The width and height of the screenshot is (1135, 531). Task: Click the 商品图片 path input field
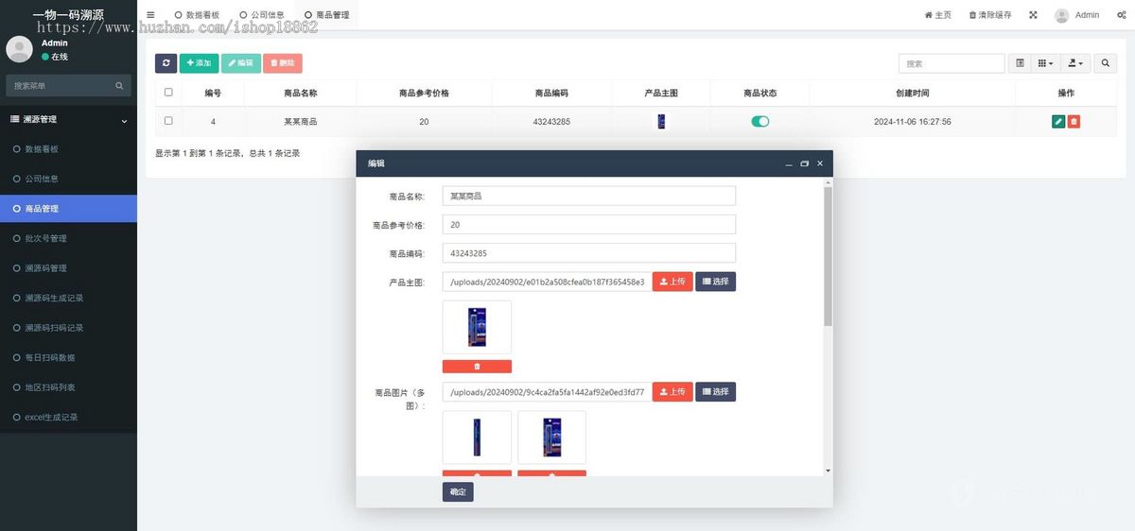[x=547, y=391]
